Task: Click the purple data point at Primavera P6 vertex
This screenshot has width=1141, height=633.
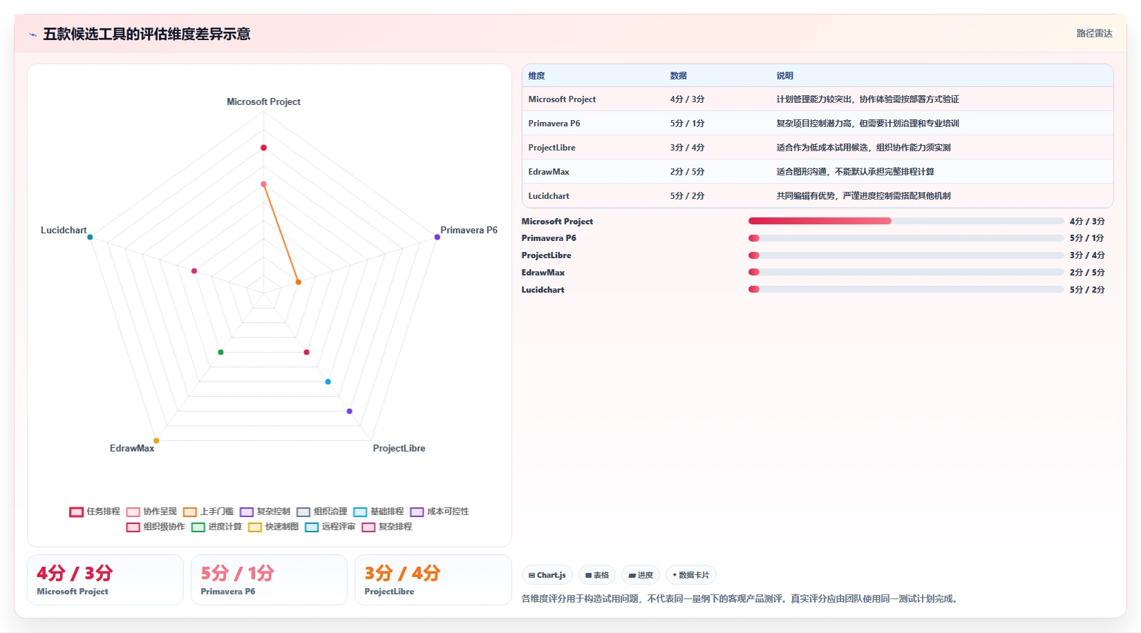Action: click(x=437, y=237)
